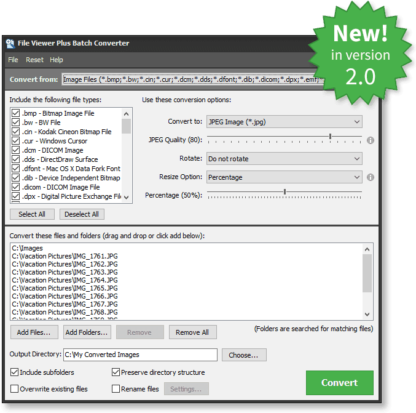Image resolution: width=416 pixels, height=413 pixels.
Task: Click the file types list scrollbar thumb
Action: click(x=127, y=126)
